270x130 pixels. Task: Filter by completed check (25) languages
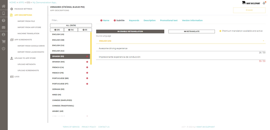pos(57,30)
